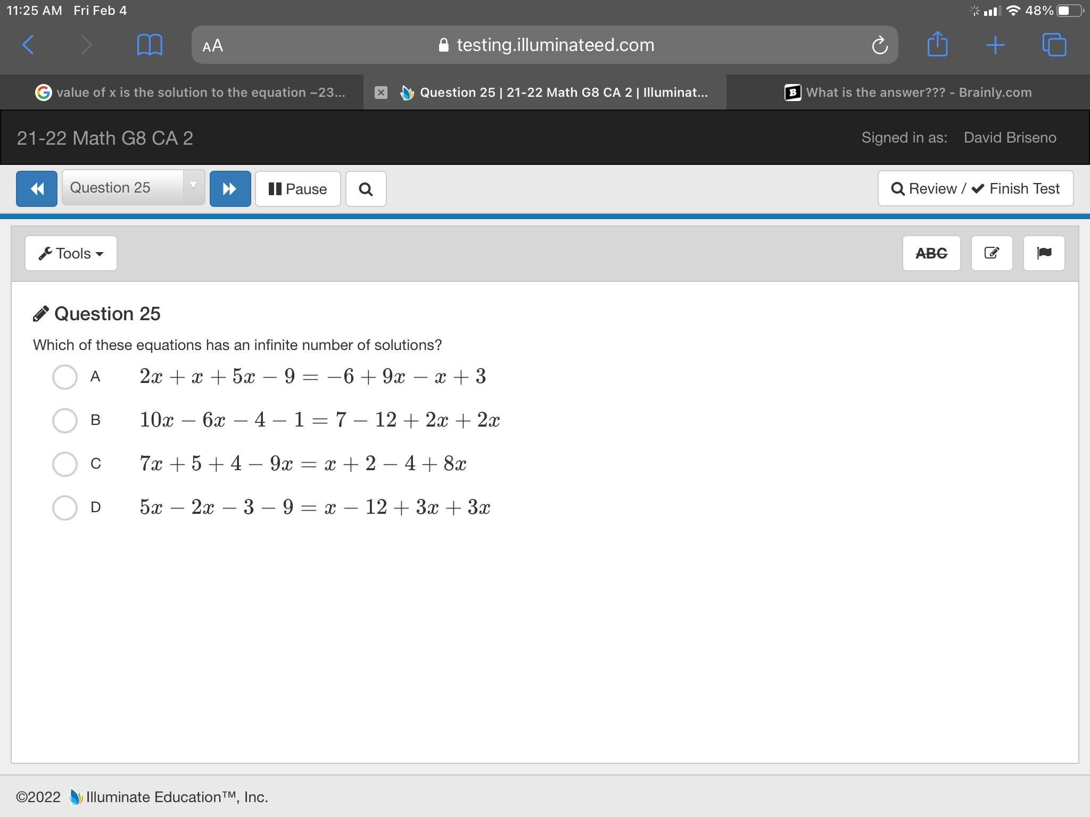The width and height of the screenshot is (1090, 817).
Task: Select answer choice A radio button
Action: pos(65,377)
